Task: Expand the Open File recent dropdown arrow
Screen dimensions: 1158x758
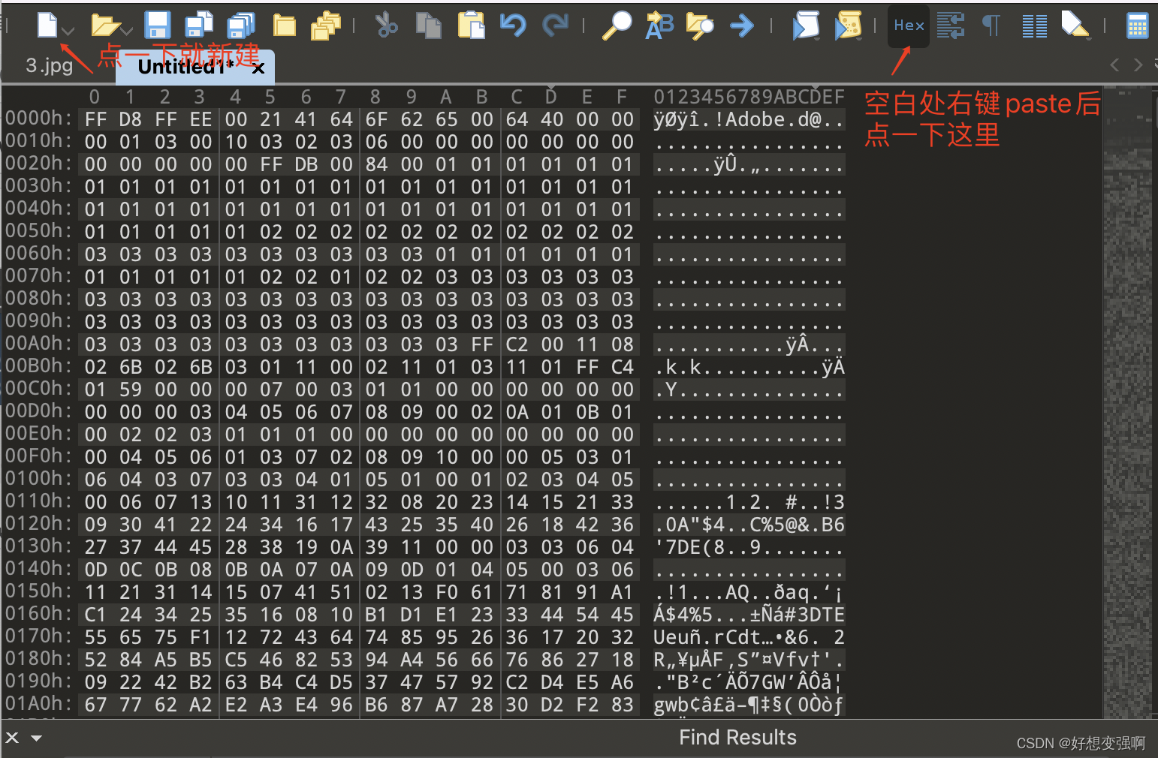Action: pos(127,31)
